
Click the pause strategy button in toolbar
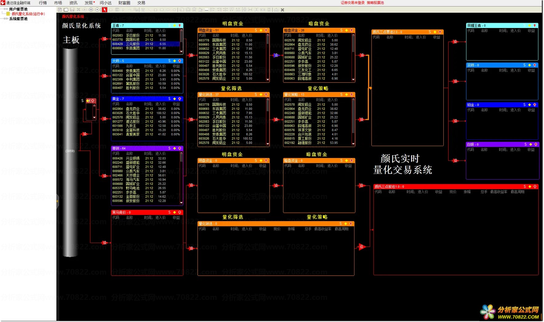point(91,10)
